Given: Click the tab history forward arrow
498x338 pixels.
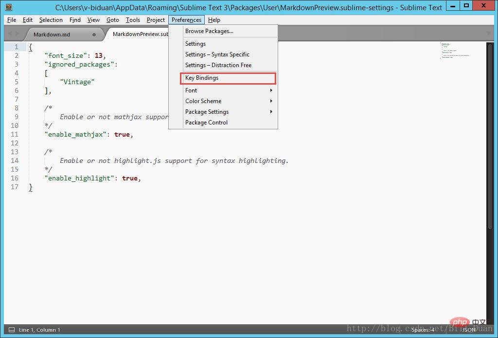Looking at the screenshot, I should pyautogui.click(x=17, y=34).
